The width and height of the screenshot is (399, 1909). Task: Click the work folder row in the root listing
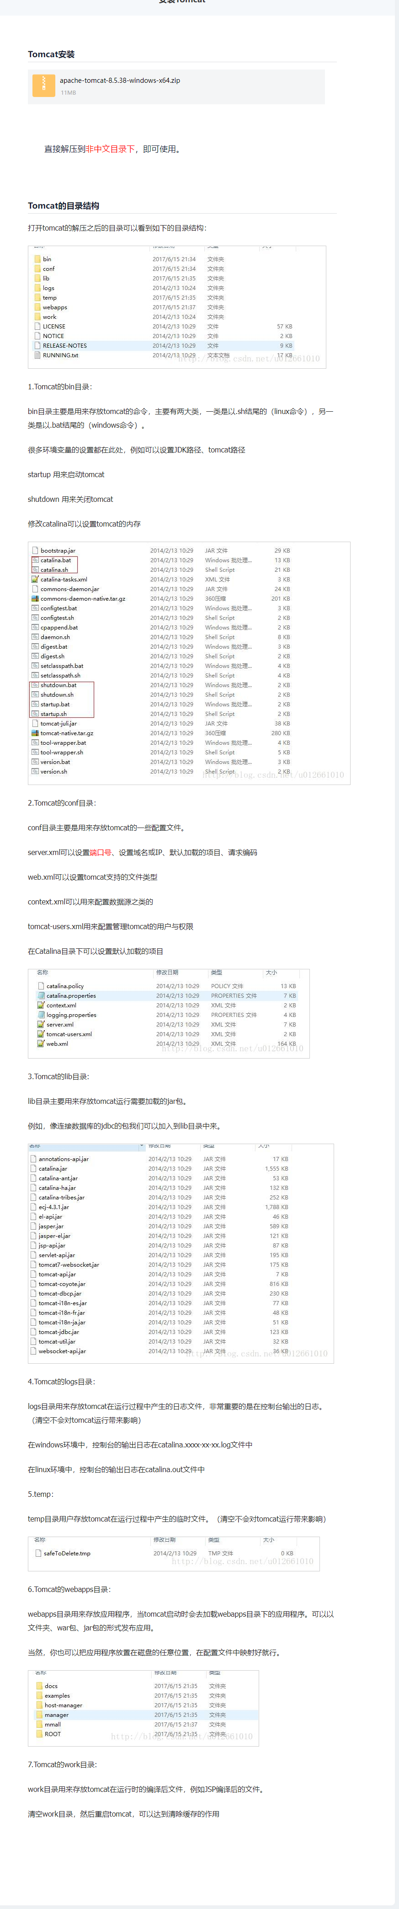(x=163, y=317)
